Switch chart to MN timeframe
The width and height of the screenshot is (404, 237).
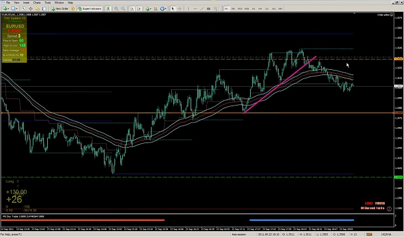click(281, 9)
